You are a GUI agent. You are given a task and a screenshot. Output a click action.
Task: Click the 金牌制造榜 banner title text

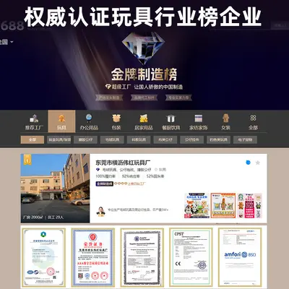click(144, 74)
